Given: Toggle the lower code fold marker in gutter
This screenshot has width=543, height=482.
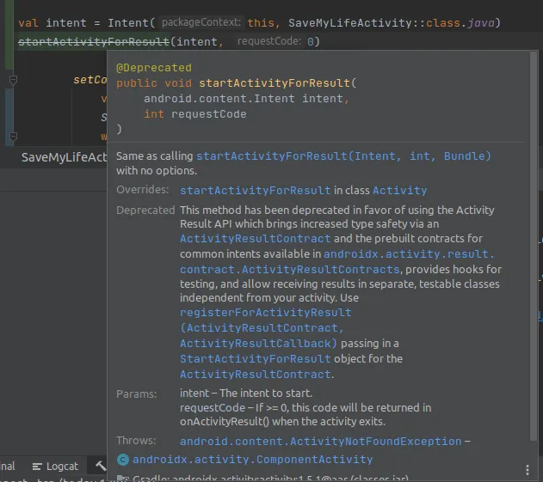Looking at the screenshot, I should [13, 137].
